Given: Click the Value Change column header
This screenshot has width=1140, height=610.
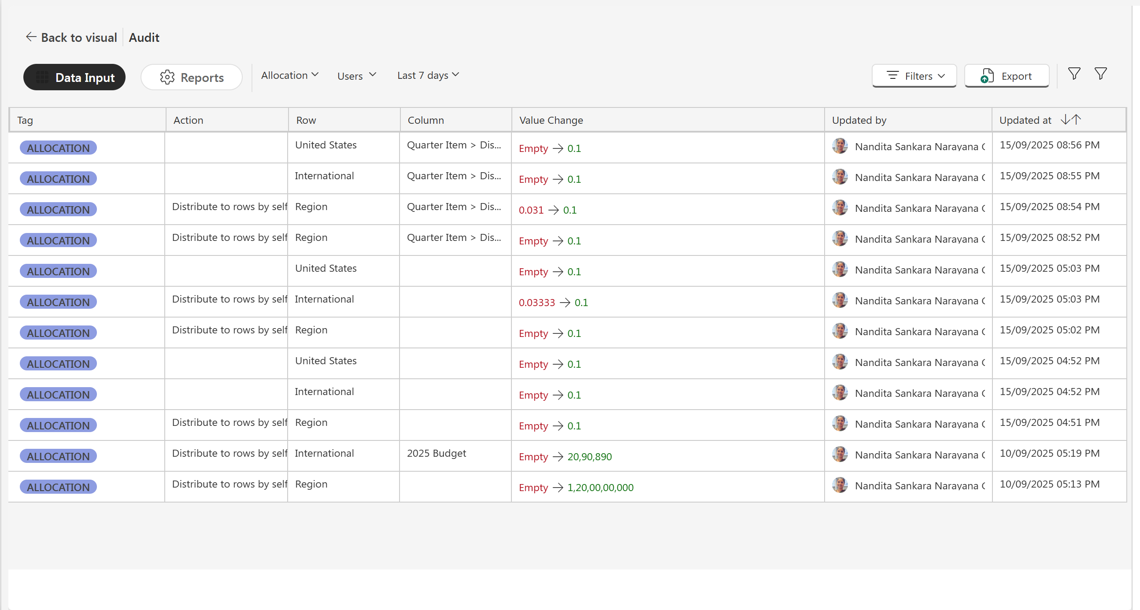Looking at the screenshot, I should click(551, 120).
